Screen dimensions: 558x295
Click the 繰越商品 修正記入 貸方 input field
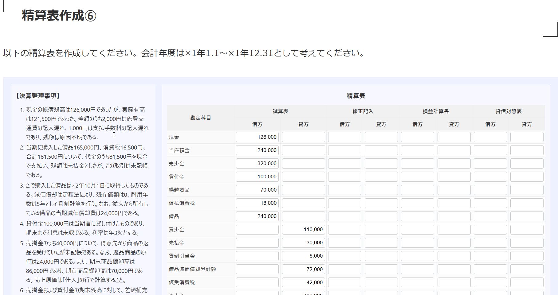tap(381, 190)
